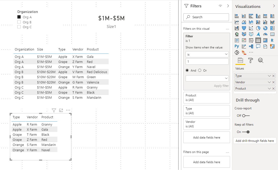Expand the Type field chevron in Values
Screen dimensions: 278x170
(269, 76)
